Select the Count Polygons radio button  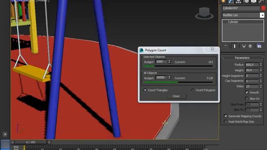193,90
